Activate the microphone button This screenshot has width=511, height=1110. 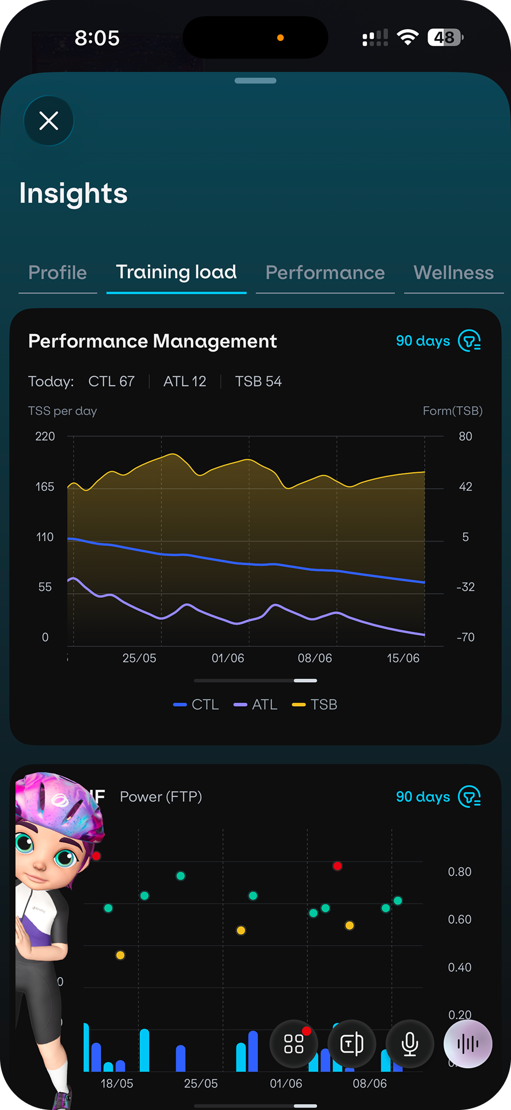pyautogui.click(x=410, y=1044)
